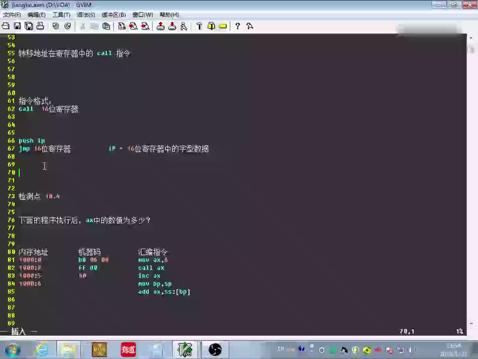The image size is (478, 359).
Task: Open Internet Explorer from the taskbar
Action: pos(42,350)
